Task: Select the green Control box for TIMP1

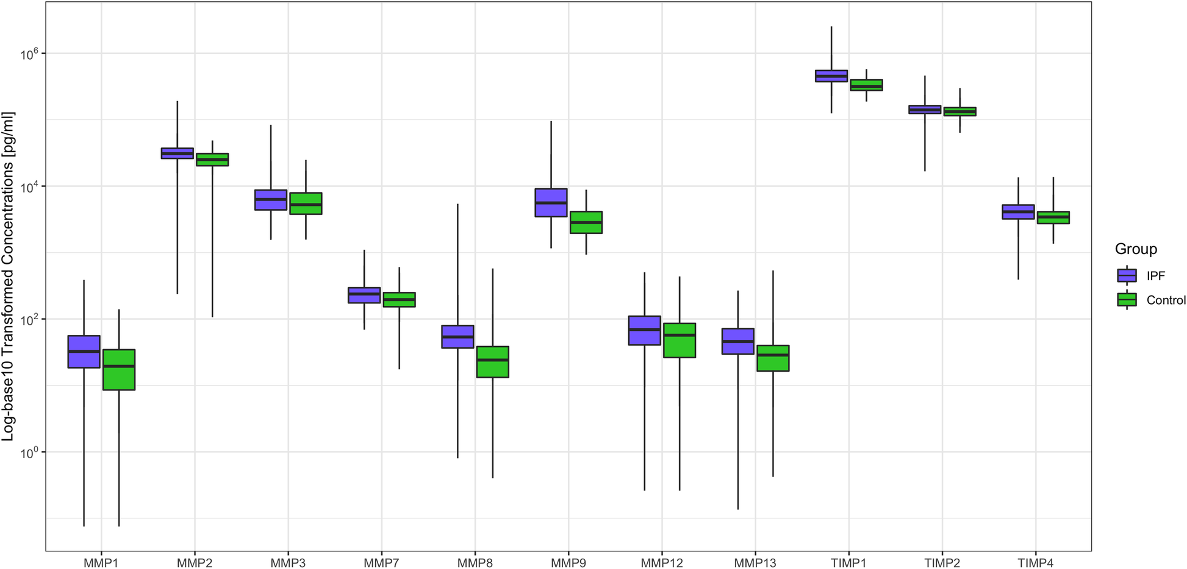Action: 866,85
